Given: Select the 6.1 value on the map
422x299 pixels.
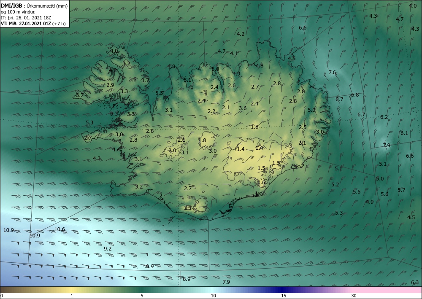Looking at the screenshot, I should (404, 133).
